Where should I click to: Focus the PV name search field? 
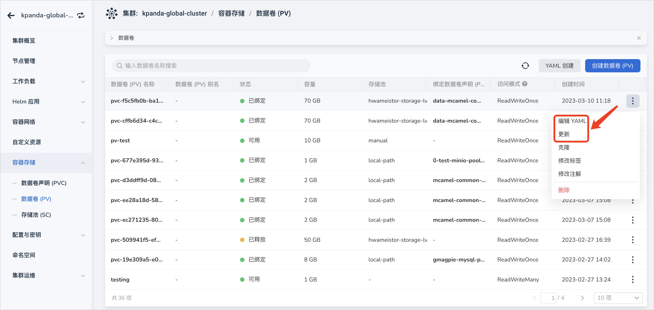pos(211,66)
